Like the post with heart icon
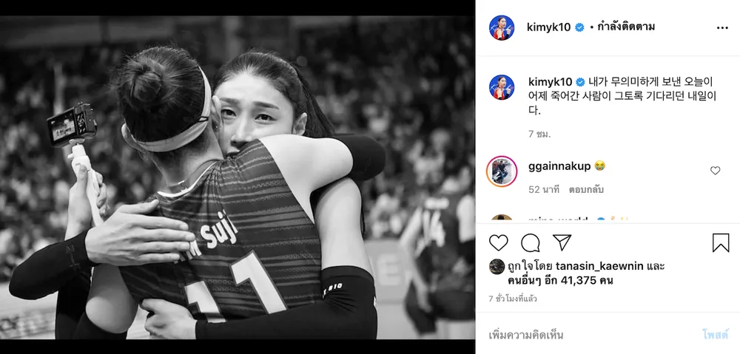Viewport: 740px width, 354px height. (498, 242)
